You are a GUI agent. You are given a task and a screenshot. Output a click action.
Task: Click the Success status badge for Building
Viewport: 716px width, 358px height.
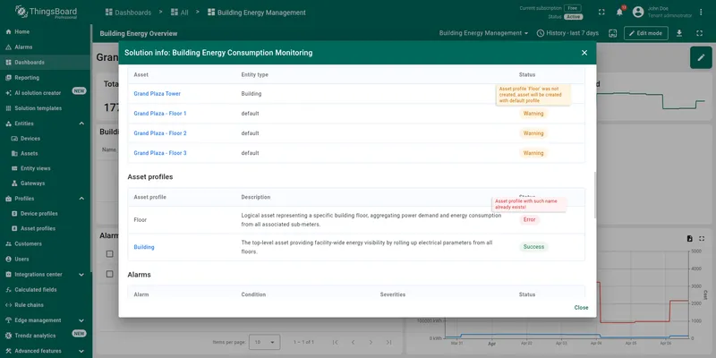tap(533, 247)
